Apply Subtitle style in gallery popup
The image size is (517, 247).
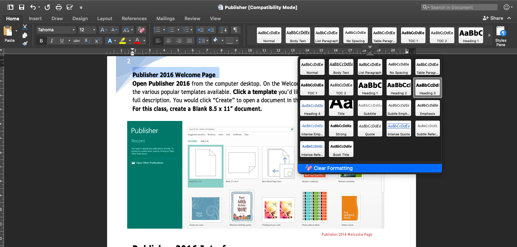click(370, 108)
